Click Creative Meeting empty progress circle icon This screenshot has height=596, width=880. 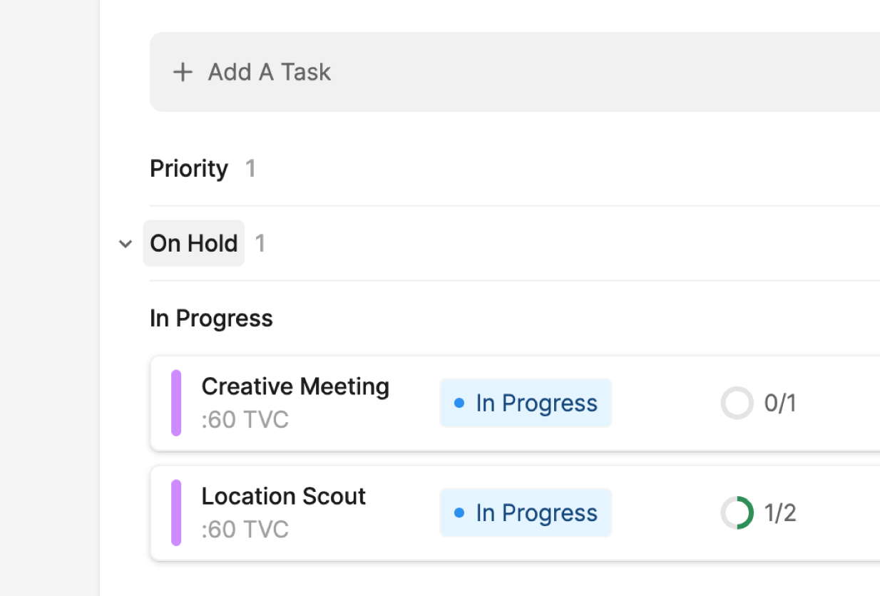pyautogui.click(x=737, y=404)
